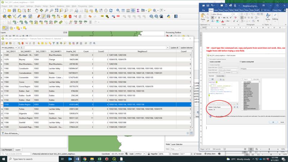Undo last edit in QGIS toolbar
The width and height of the screenshot is (288, 162).
point(90,17)
